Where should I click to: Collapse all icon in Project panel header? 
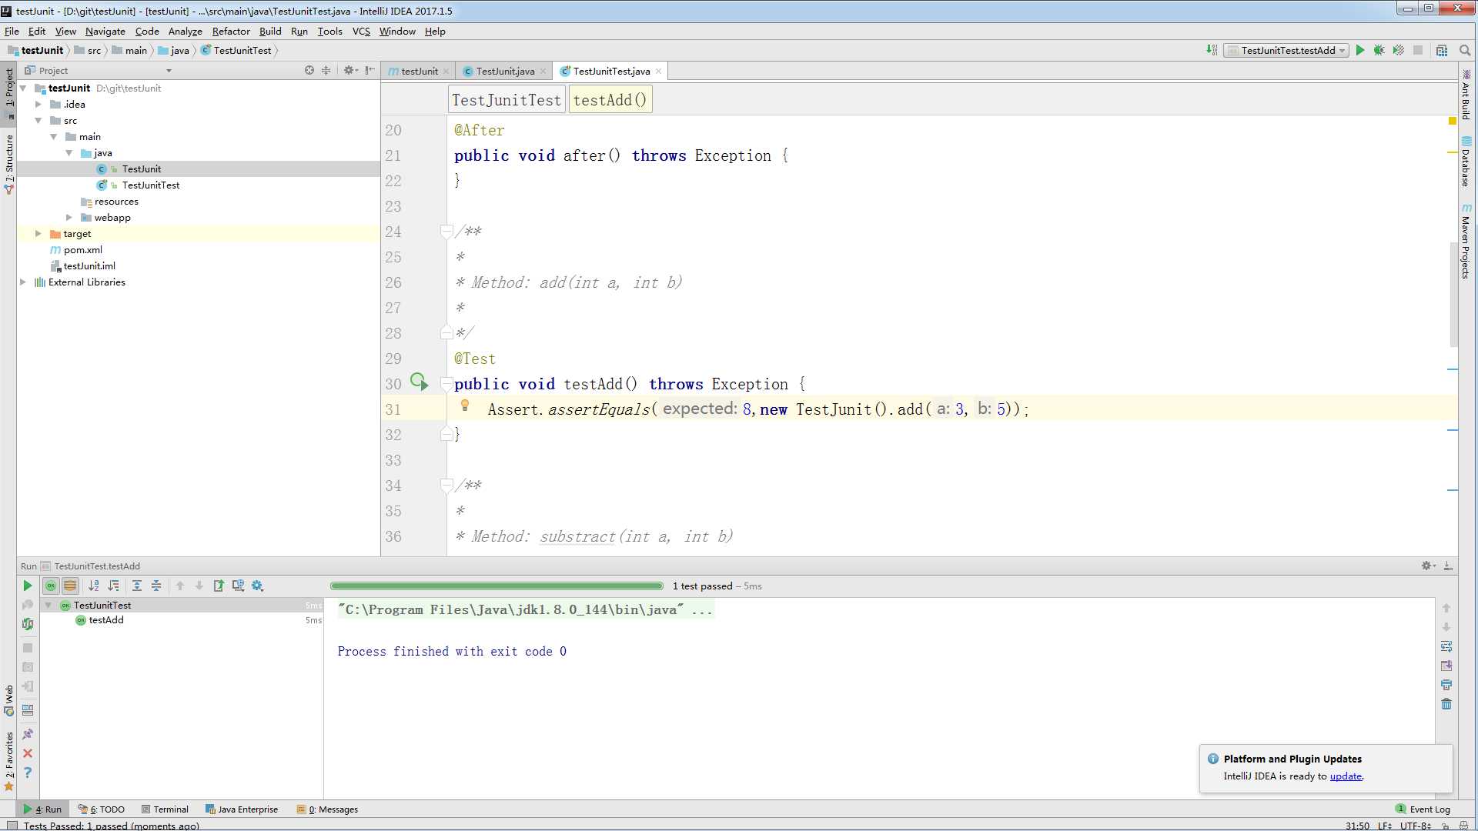click(326, 70)
